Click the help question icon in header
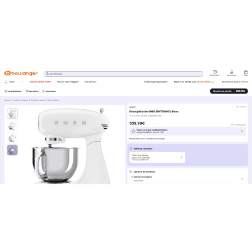 (x=214, y=72)
